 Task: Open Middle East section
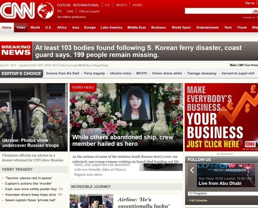tap(136, 28)
